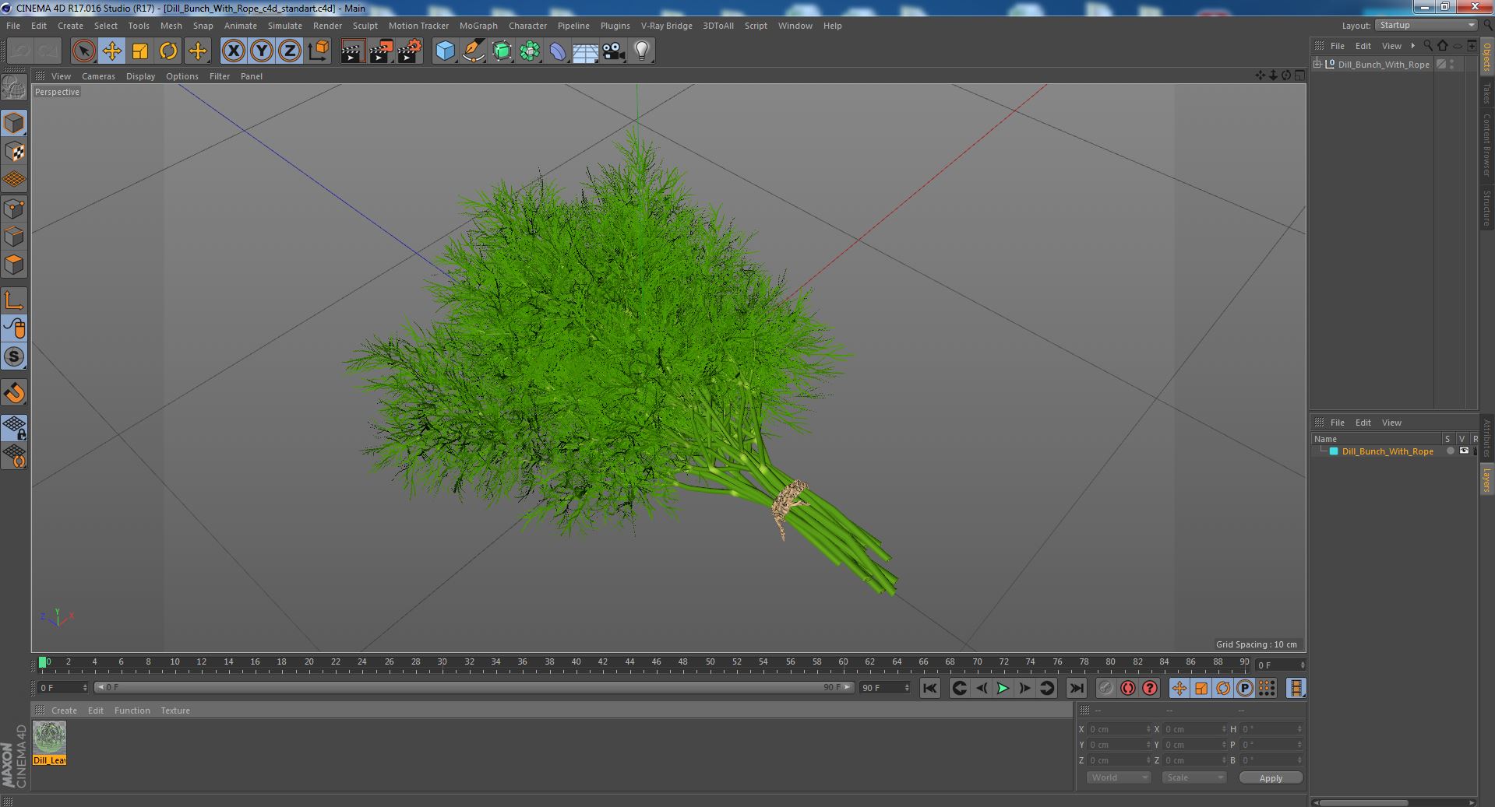Click X position field
1495x807 pixels.
coord(1119,729)
